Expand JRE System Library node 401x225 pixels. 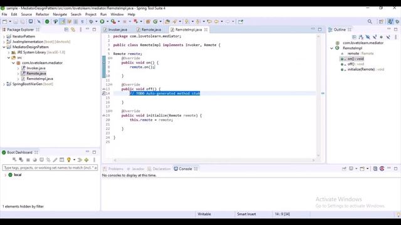[x=9, y=52]
